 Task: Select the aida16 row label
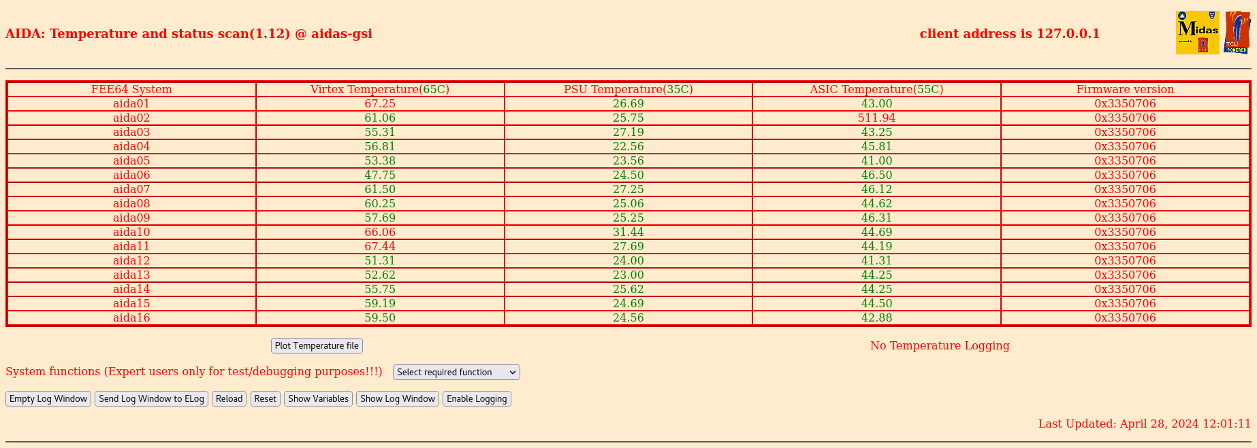coord(131,317)
